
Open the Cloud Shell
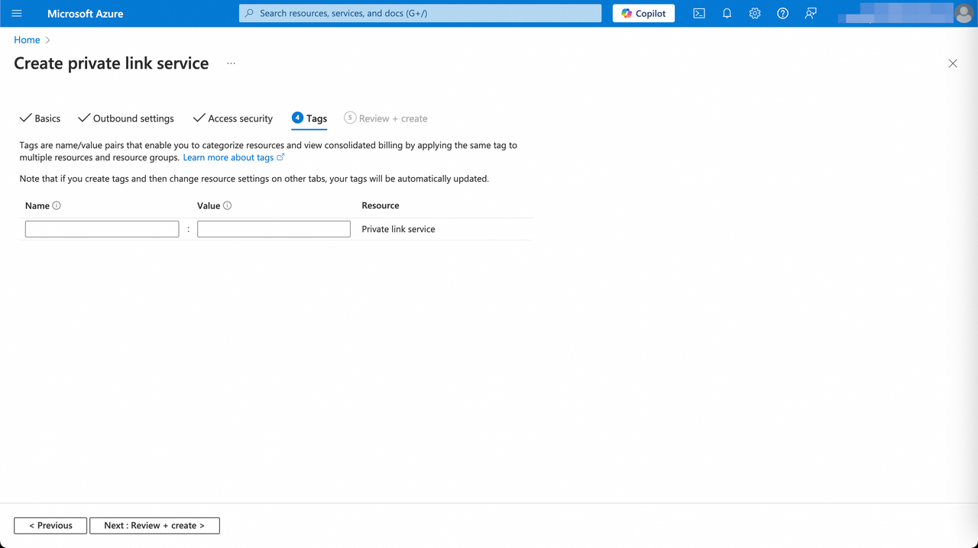pyautogui.click(x=698, y=13)
